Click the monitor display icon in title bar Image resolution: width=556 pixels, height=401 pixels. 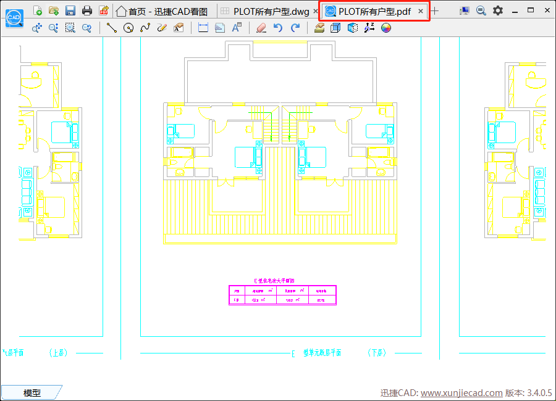[x=464, y=11]
